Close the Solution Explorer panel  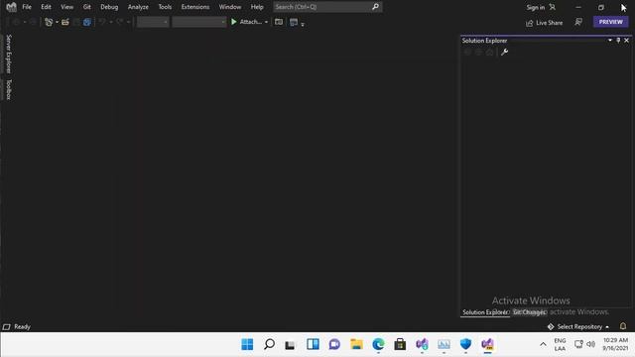[x=626, y=40]
